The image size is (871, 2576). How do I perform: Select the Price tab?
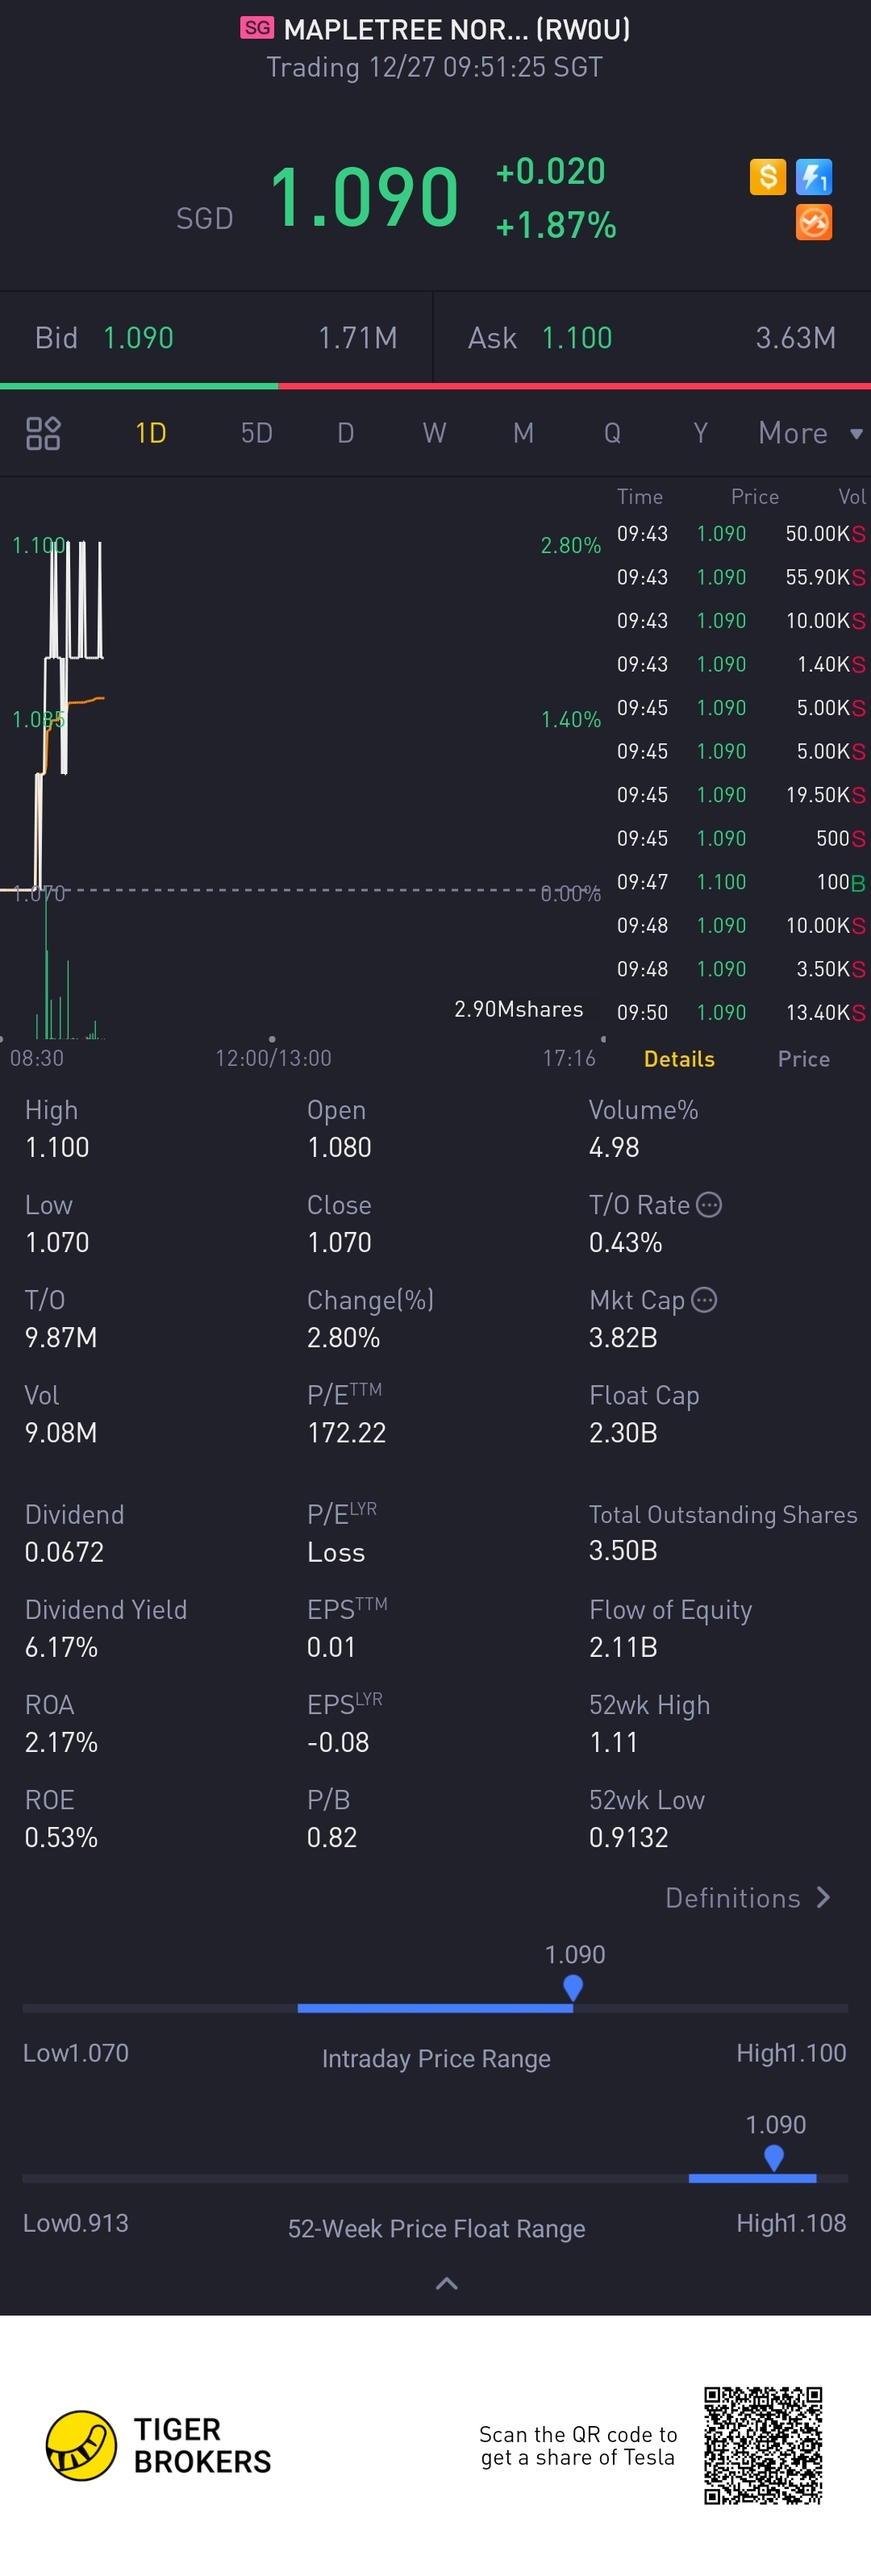point(804,1059)
